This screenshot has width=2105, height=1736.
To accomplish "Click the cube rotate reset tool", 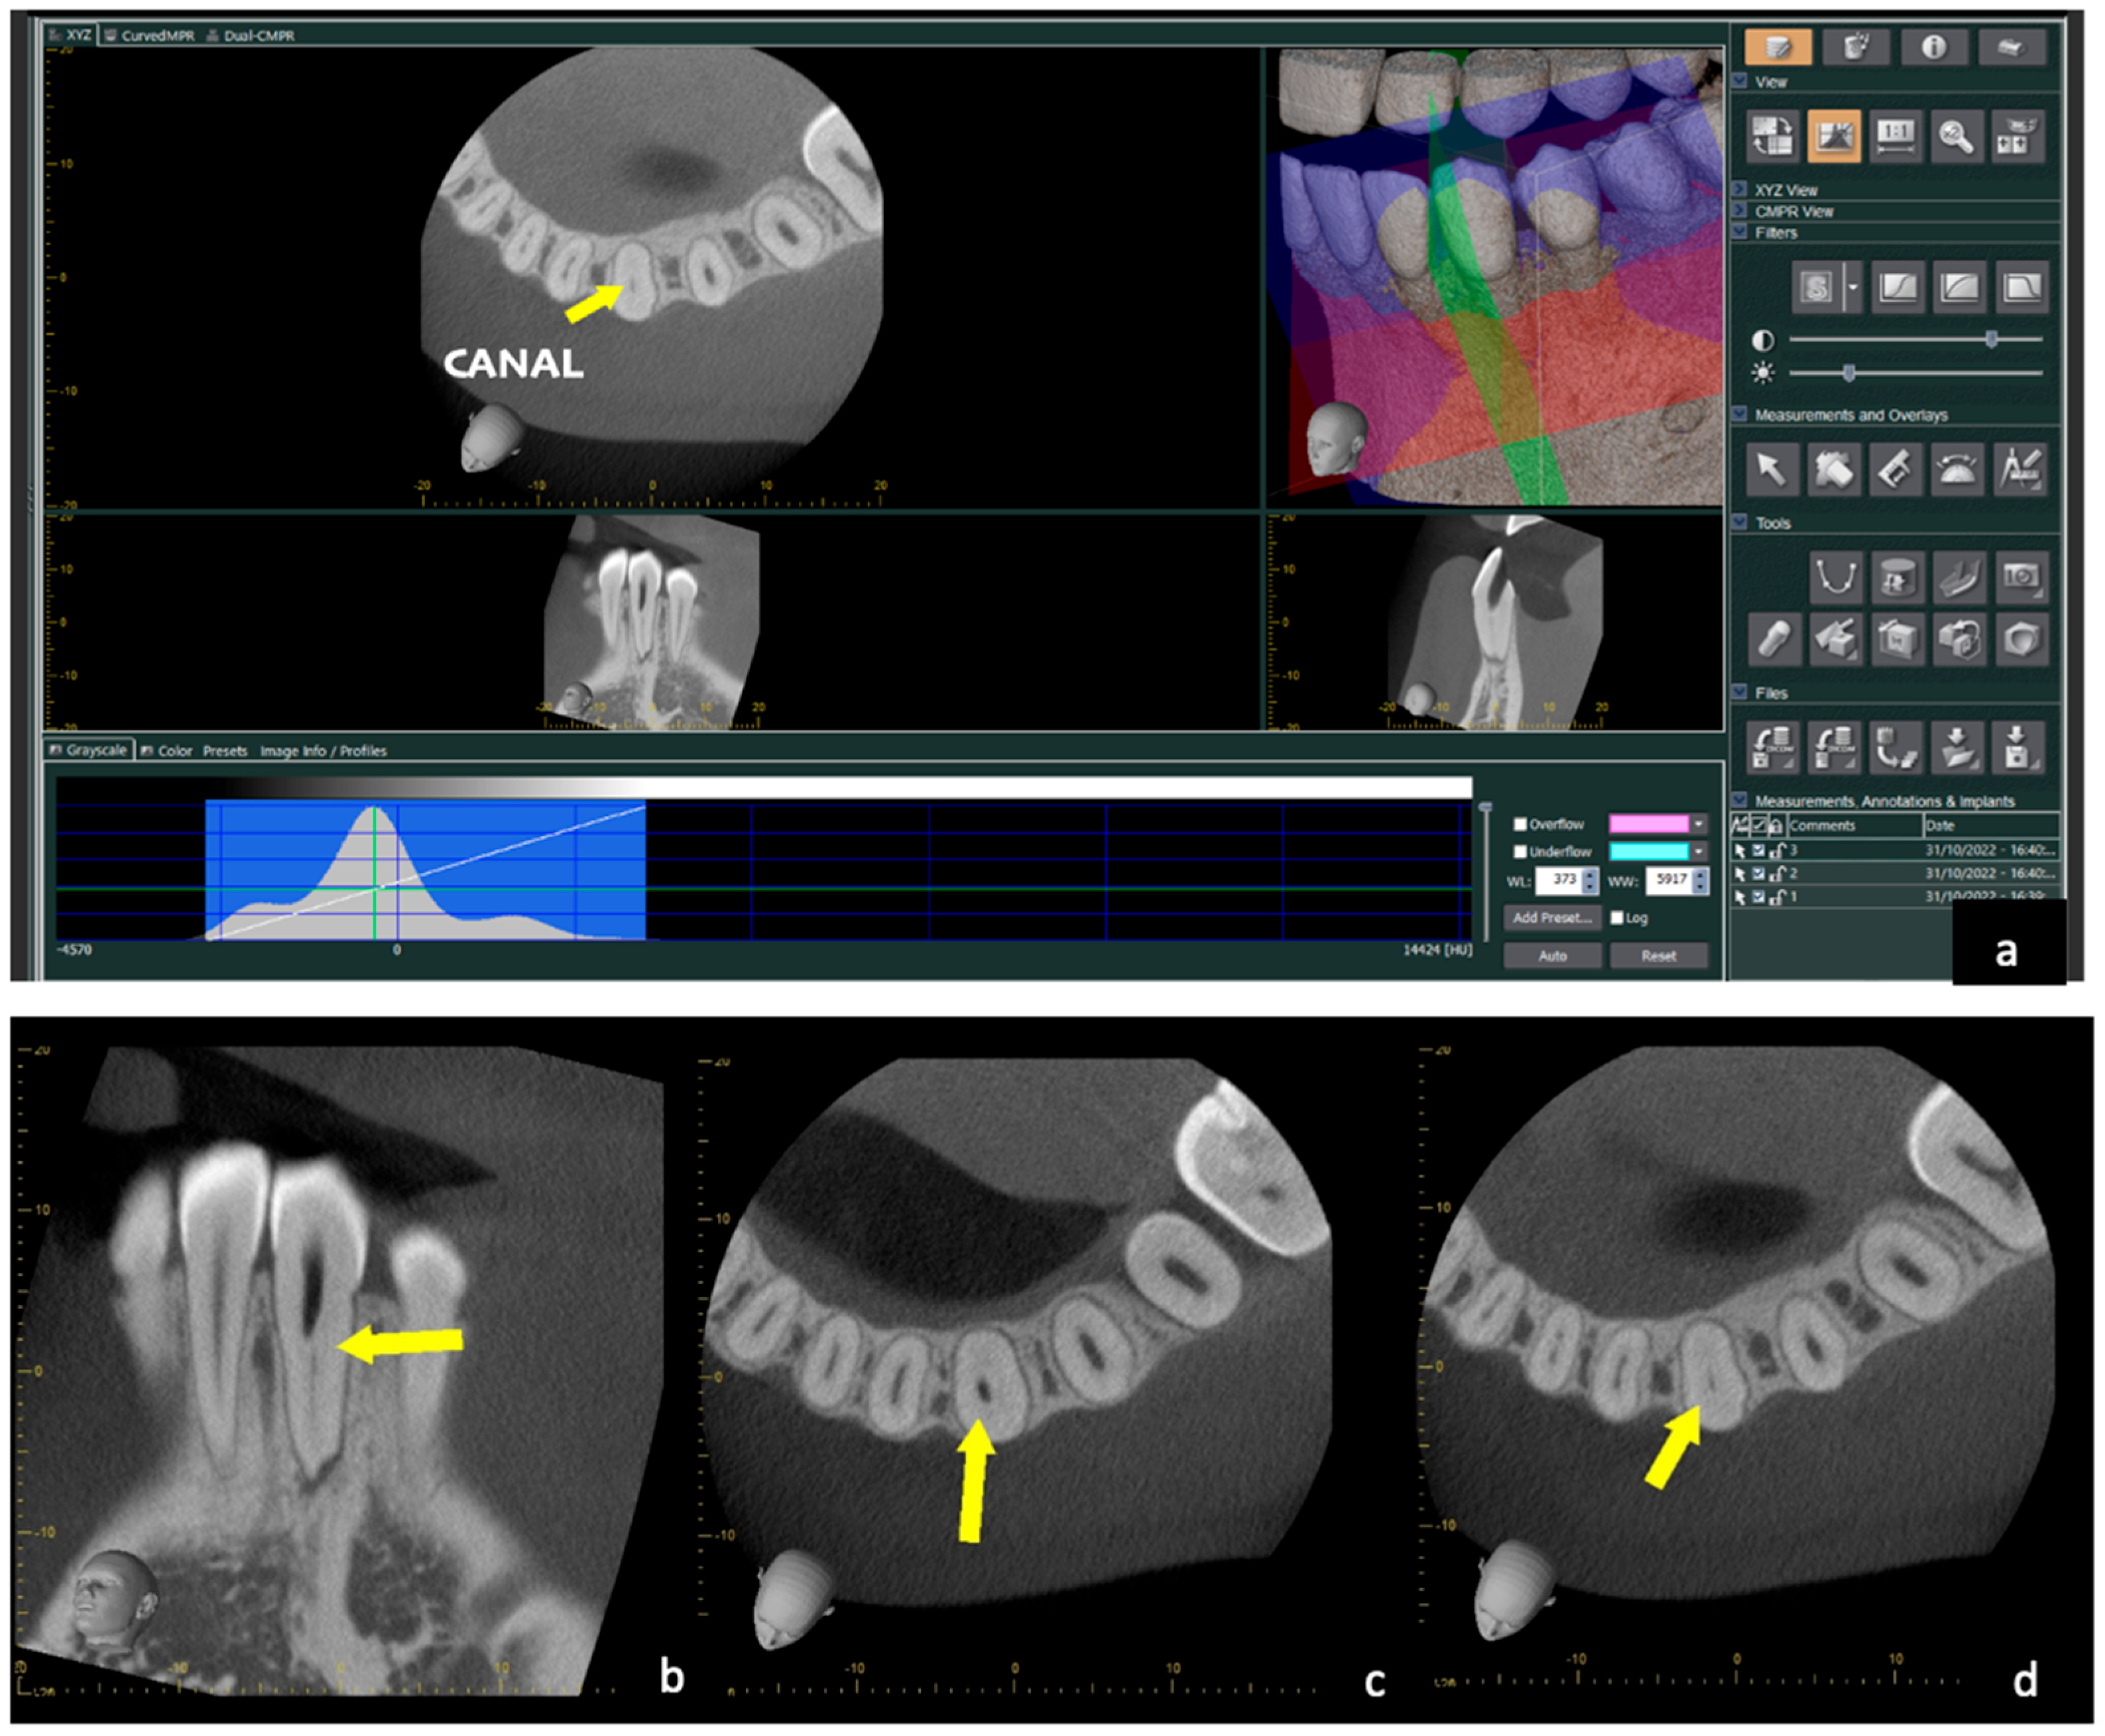I will tap(1959, 639).
